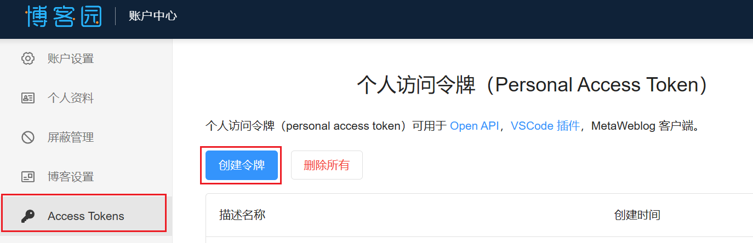Click the 博客园 logo in header
The image size is (753, 243).
[64, 16]
